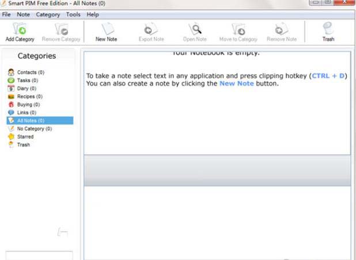Screen dimensions: 356x260
Task: Click the green Tasks category icon
Action: pyautogui.click(x=11, y=81)
